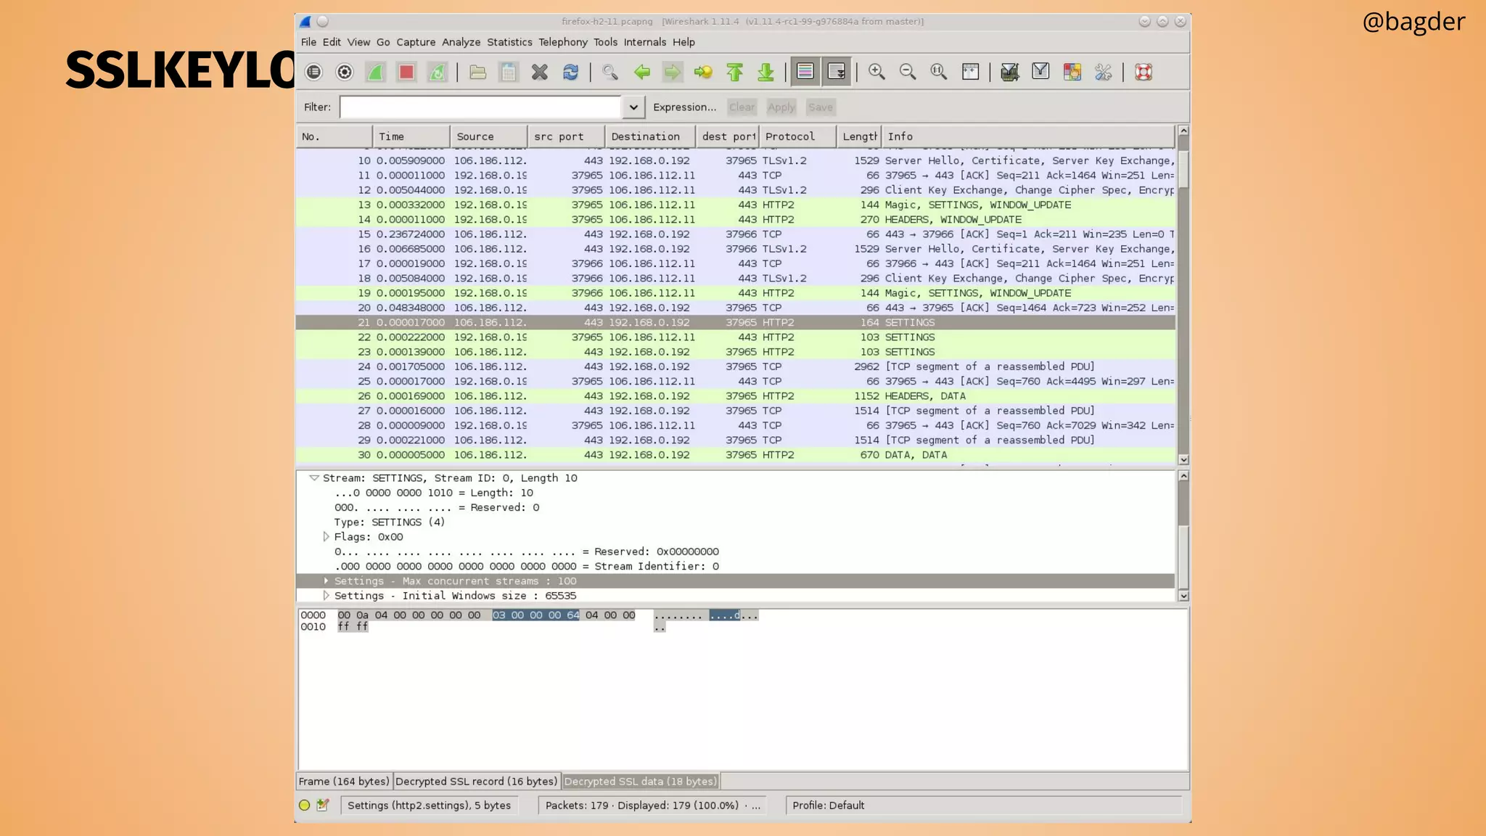1486x836 pixels.
Task: Toggle auto-scroll in live capture
Action: [x=837, y=72]
